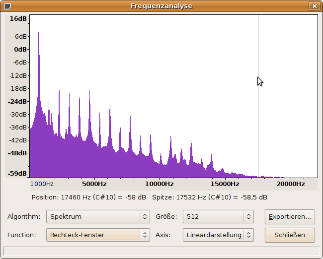Click the -36dB label on level axis
The image size is (323, 259).
pos(18,128)
